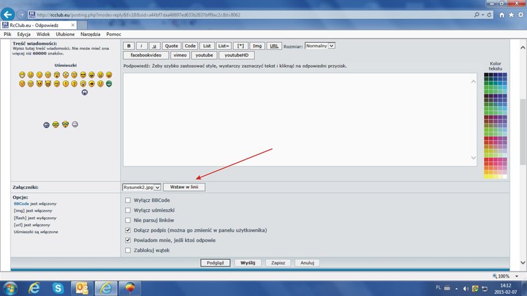Check the Wyłącz BBCode checkbox
This screenshot has height=296, width=527.
[x=128, y=201]
